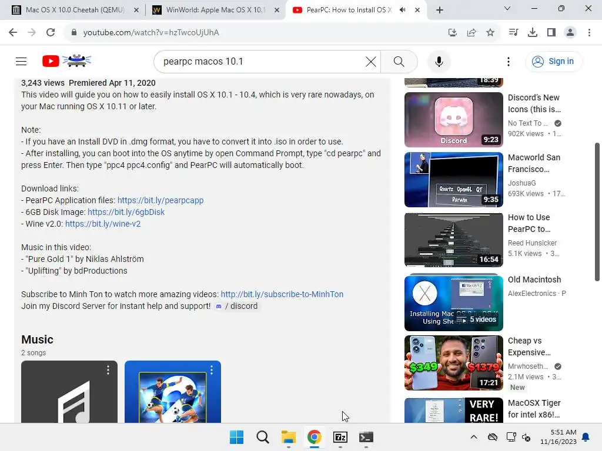Open File Explorer from the taskbar

point(288,437)
